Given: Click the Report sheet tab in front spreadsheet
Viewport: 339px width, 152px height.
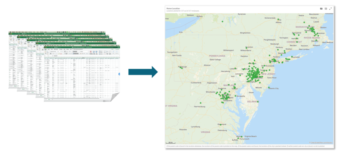Looking at the screenshot, I should pyautogui.click(x=49, y=100).
